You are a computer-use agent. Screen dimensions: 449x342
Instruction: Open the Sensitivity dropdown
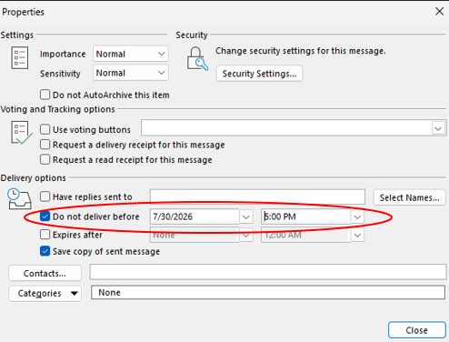coord(131,73)
